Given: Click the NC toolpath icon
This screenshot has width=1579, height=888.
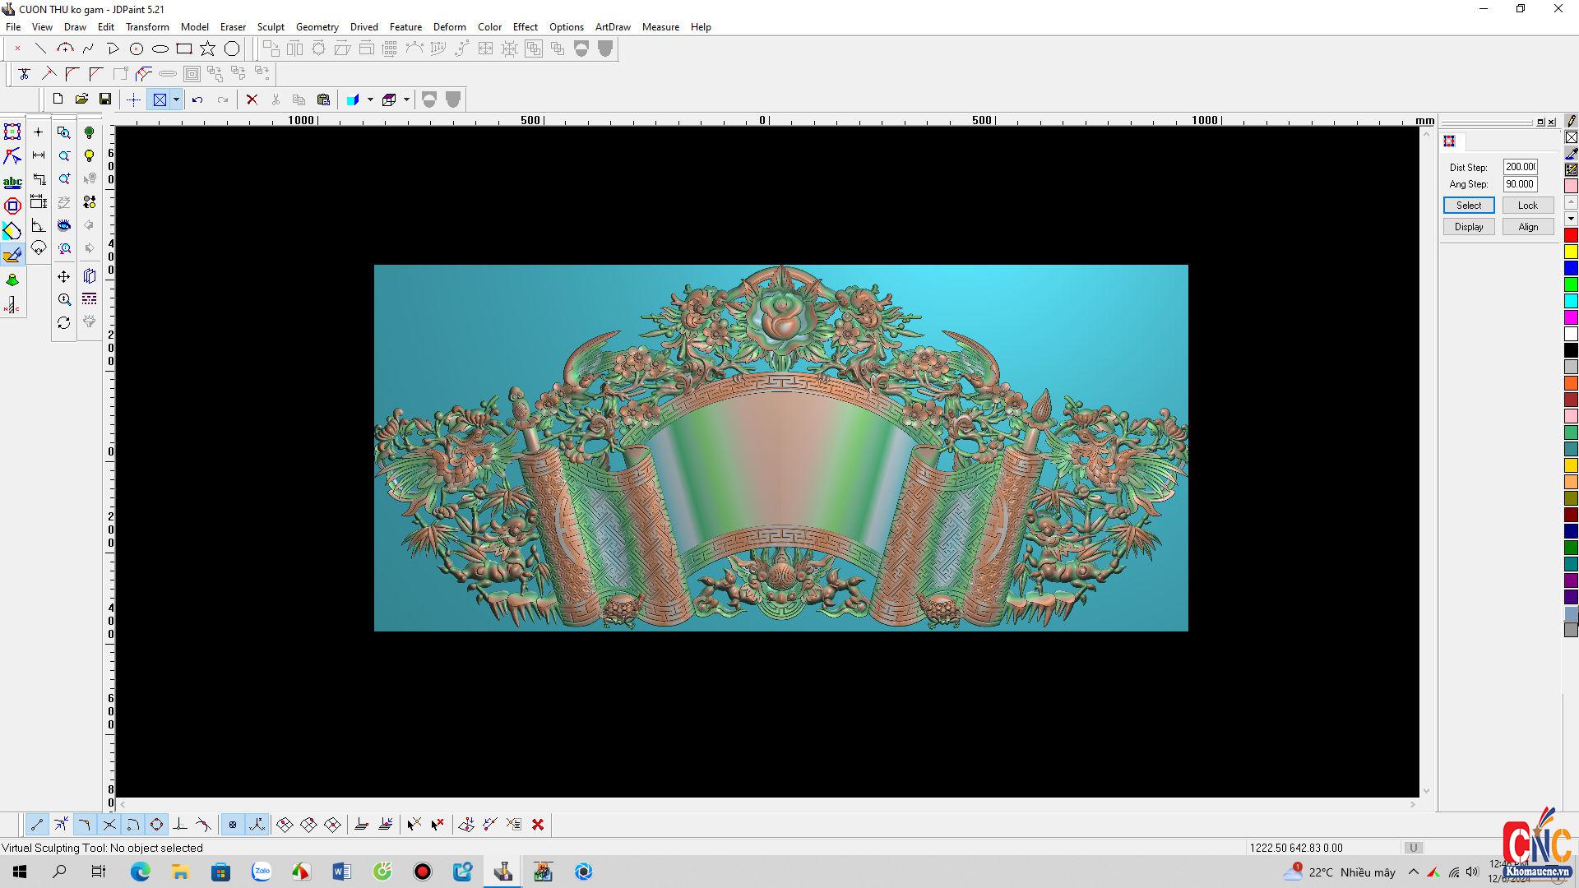Looking at the screenshot, I should [x=12, y=306].
